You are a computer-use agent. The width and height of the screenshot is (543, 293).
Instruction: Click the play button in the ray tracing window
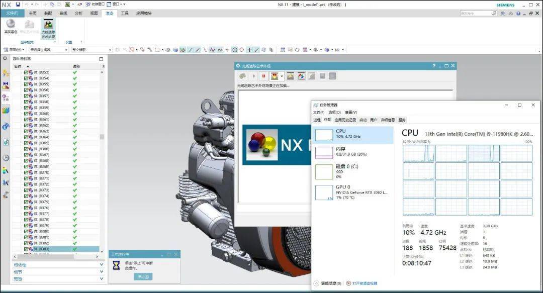pyautogui.click(x=254, y=76)
